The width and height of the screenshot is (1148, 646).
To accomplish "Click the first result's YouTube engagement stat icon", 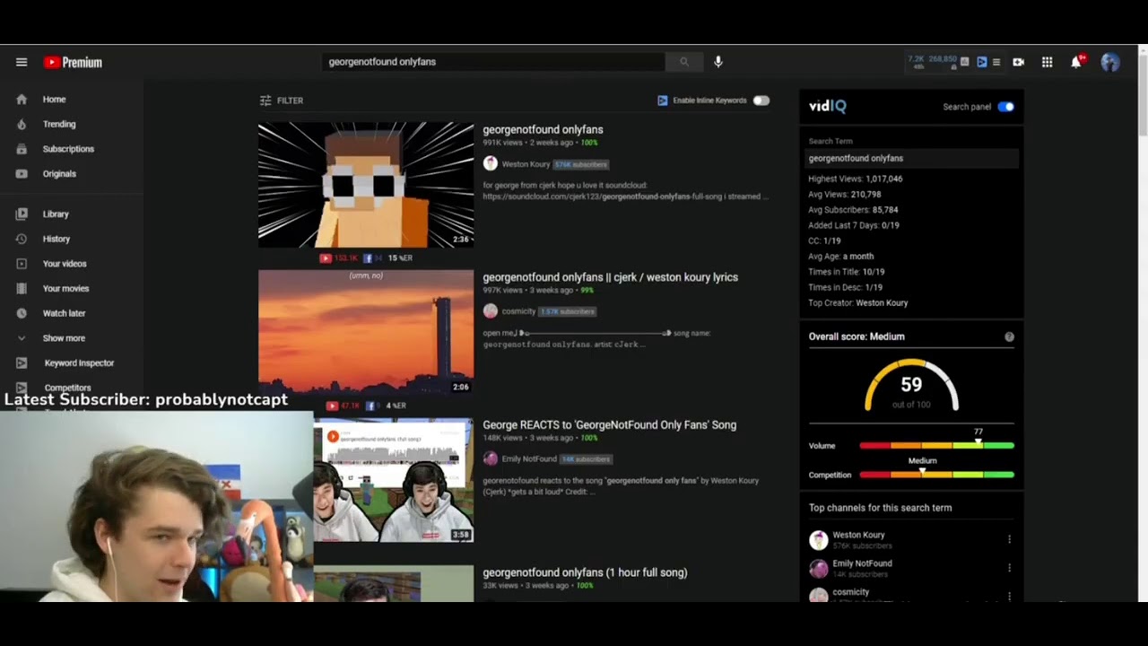I will point(325,258).
